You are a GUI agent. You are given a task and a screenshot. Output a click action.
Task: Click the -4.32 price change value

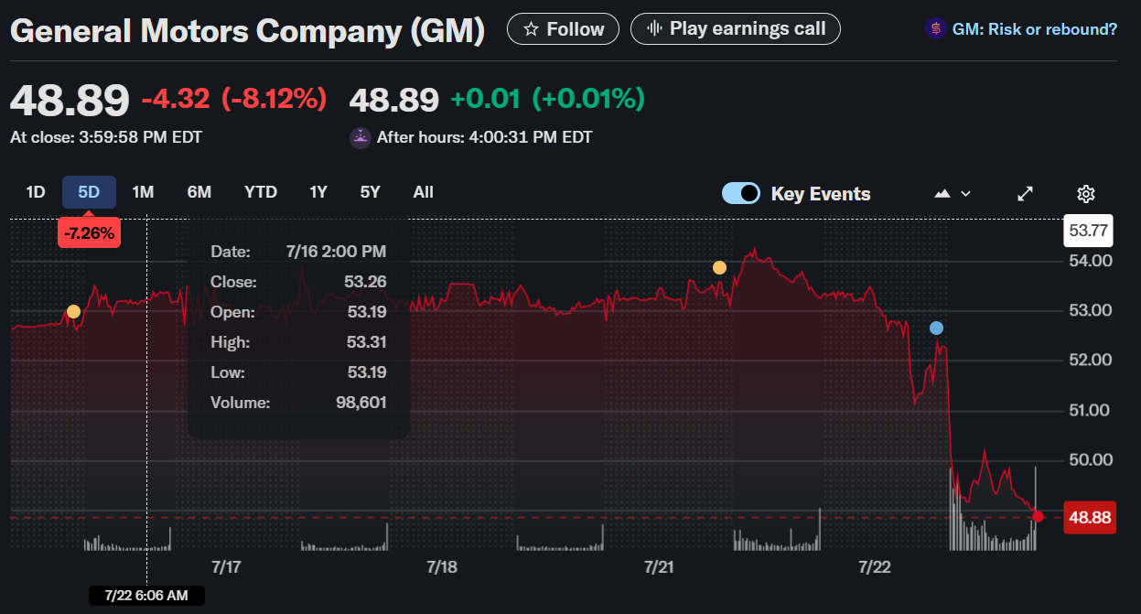click(176, 98)
